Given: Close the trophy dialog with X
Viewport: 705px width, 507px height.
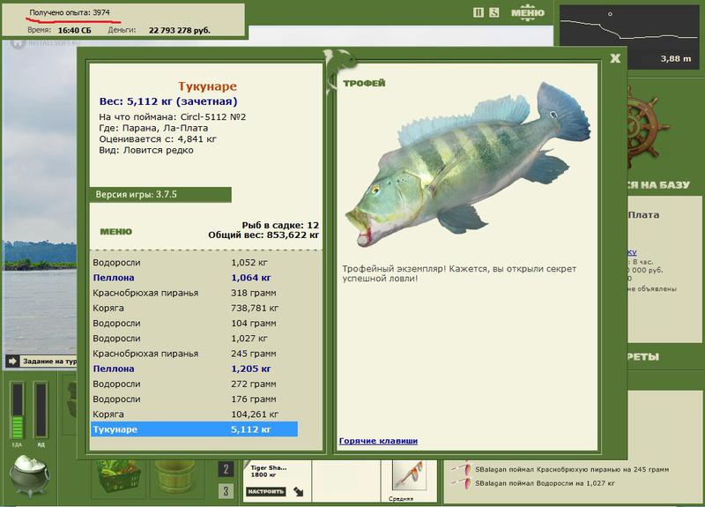Looking at the screenshot, I should pyautogui.click(x=615, y=58).
